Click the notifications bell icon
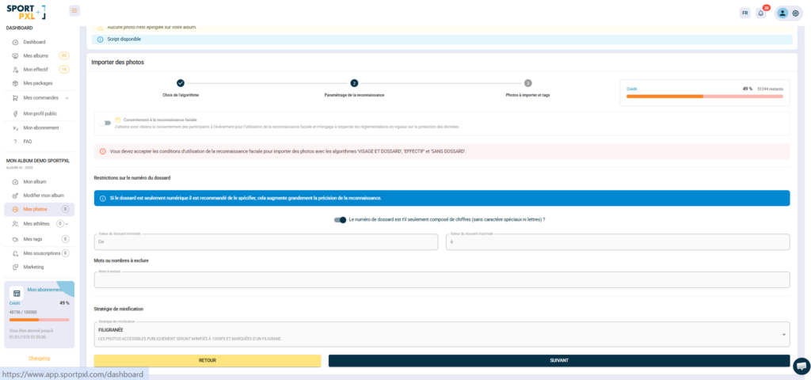Screen dimensions: 811x380 pyautogui.click(x=761, y=13)
